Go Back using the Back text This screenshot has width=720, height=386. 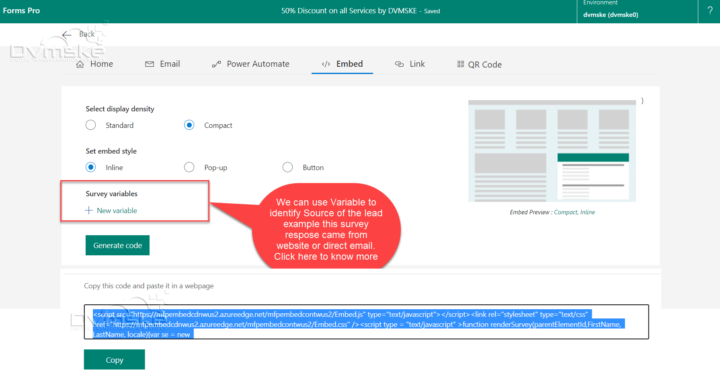pyautogui.click(x=87, y=34)
